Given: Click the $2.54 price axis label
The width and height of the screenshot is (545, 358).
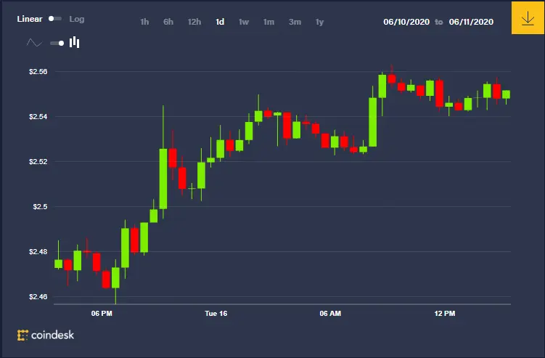Looking at the screenshot, I should coord(38,117).
